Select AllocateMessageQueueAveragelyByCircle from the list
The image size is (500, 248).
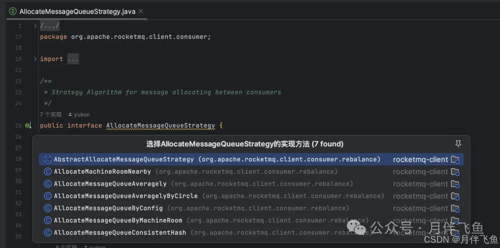(x=125, y=196)
